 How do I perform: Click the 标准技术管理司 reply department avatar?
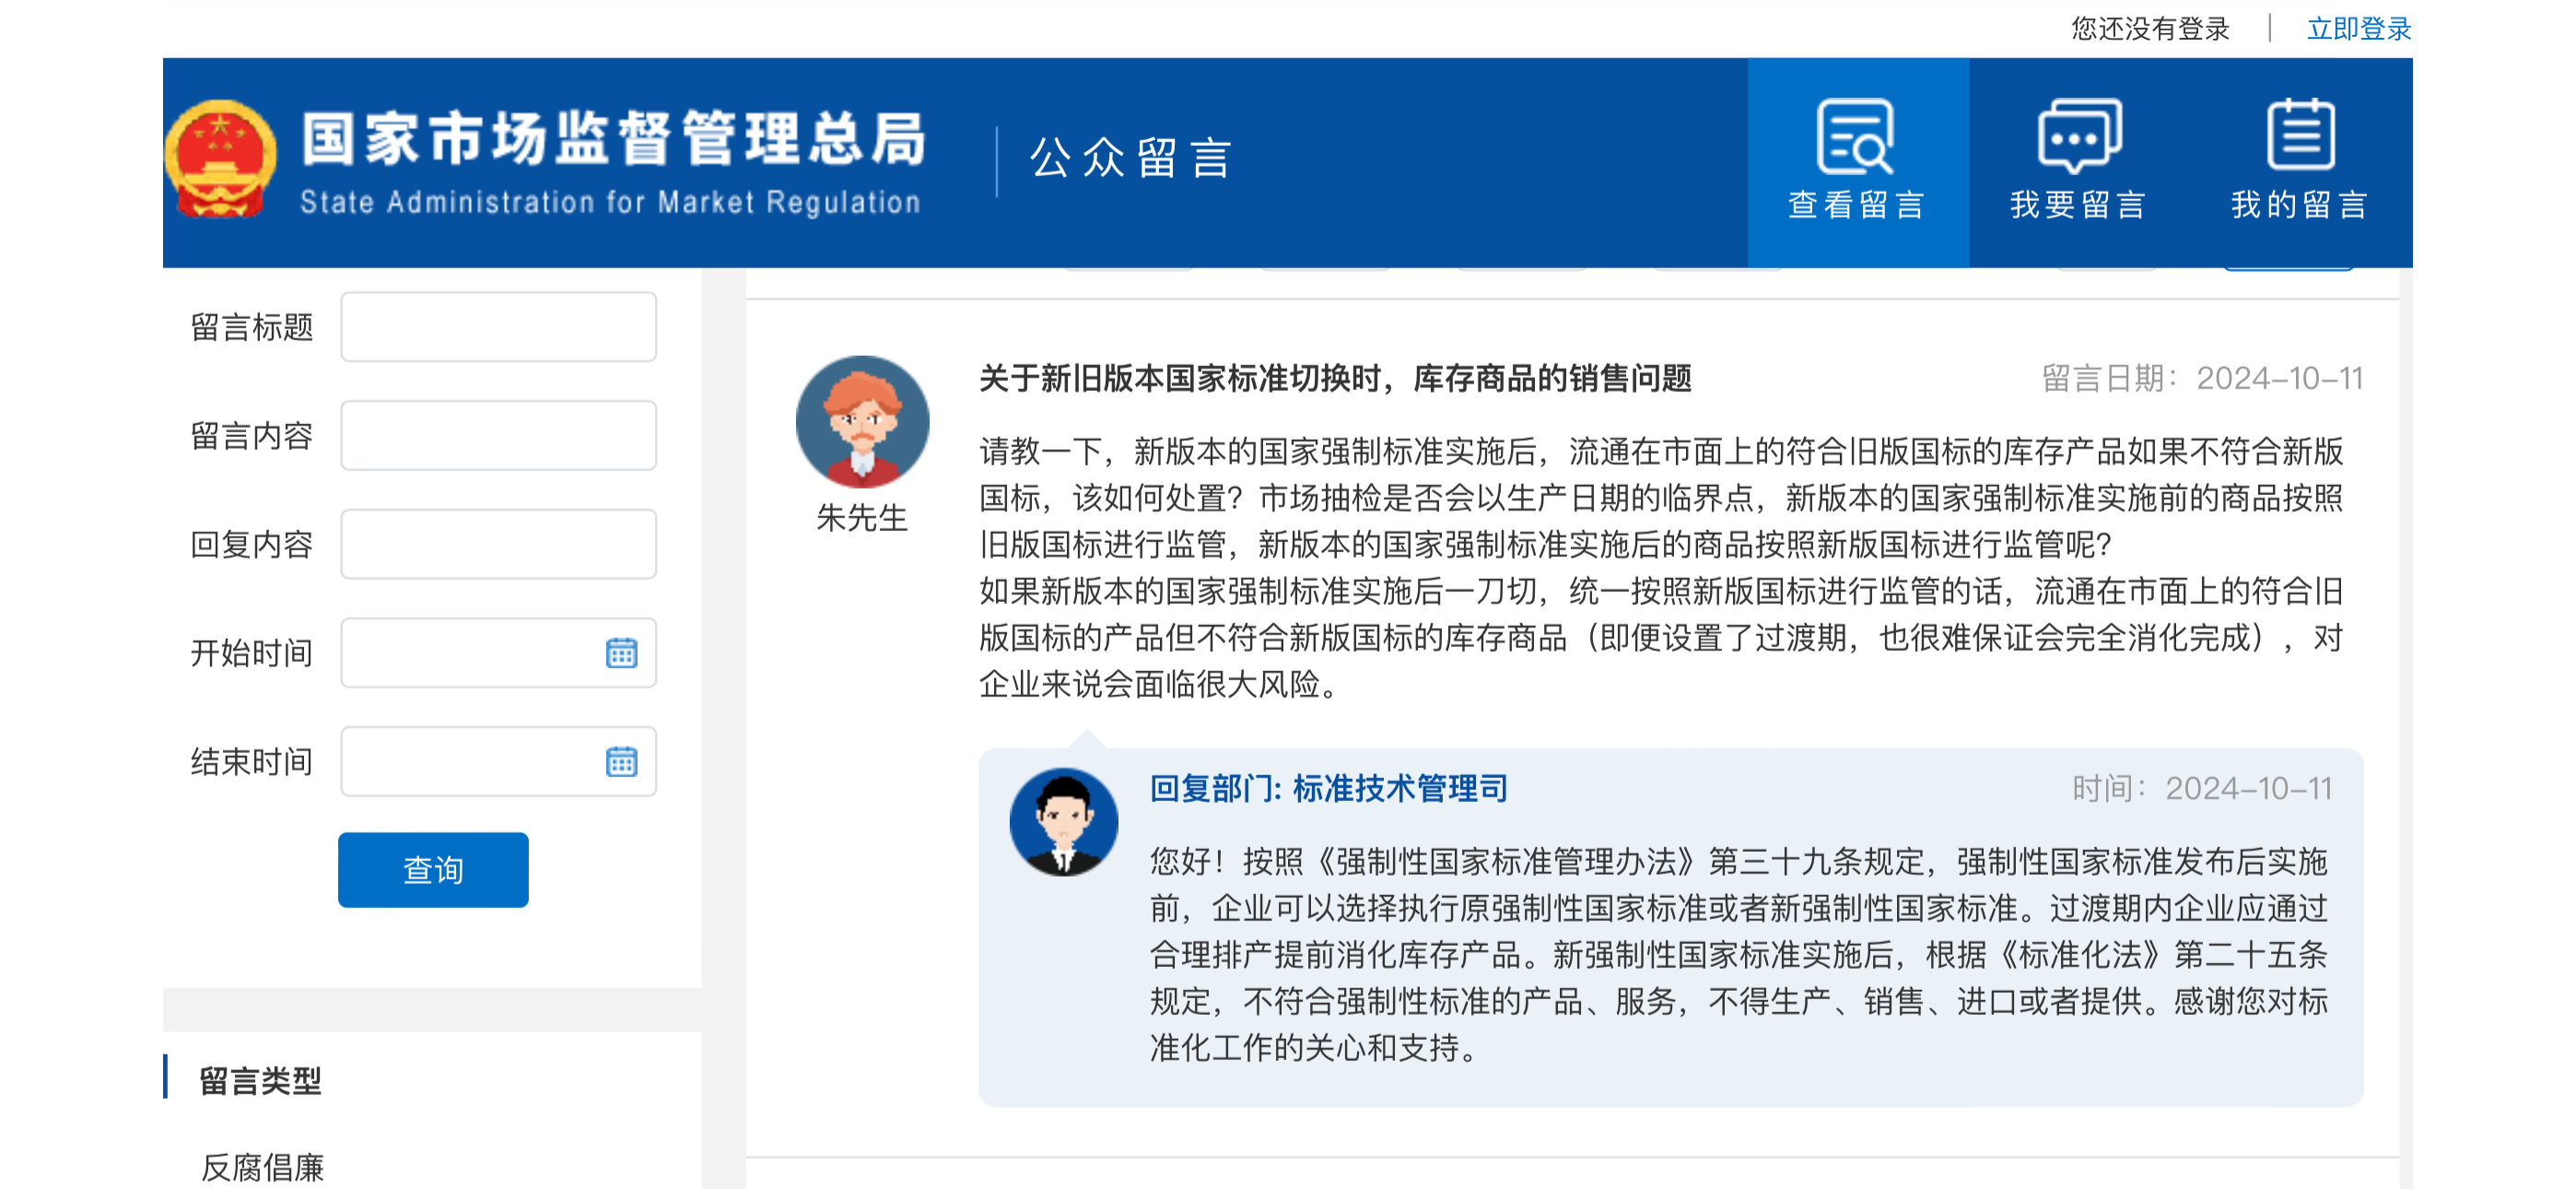point(1064,821)
